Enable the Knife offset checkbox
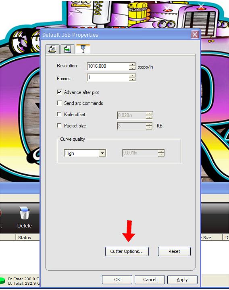 (59, 114)
